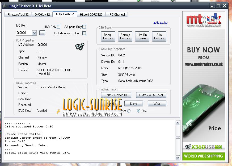Click 'Serial flash found with Status 0x72' log line
The image size is (232, 166).
[37, 152]
